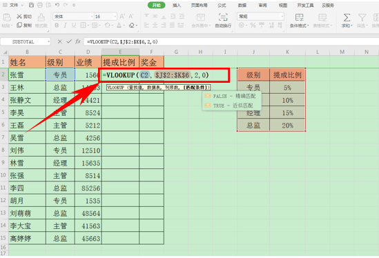Screen dimensions: 379x258
Task: Click the align middle vertically icon
Action: 155,16
